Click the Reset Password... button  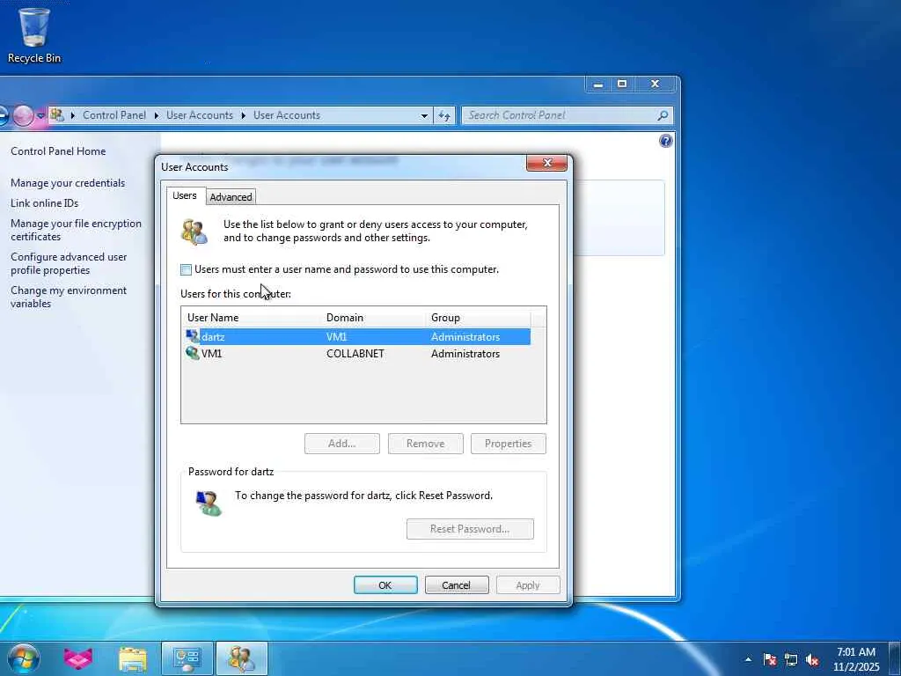[470, 529]
